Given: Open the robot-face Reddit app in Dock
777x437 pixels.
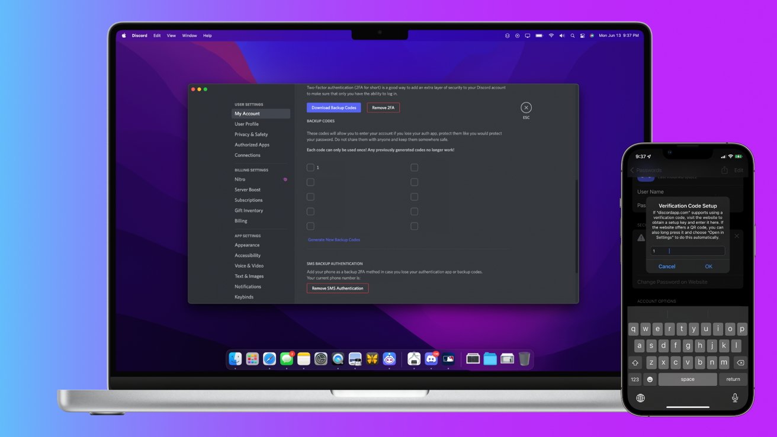Looking at the screenshot, I should (x=390, y=359).
